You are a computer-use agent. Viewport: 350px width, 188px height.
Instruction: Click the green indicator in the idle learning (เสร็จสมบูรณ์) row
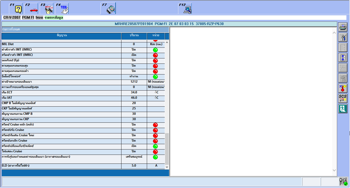(155, 157)
